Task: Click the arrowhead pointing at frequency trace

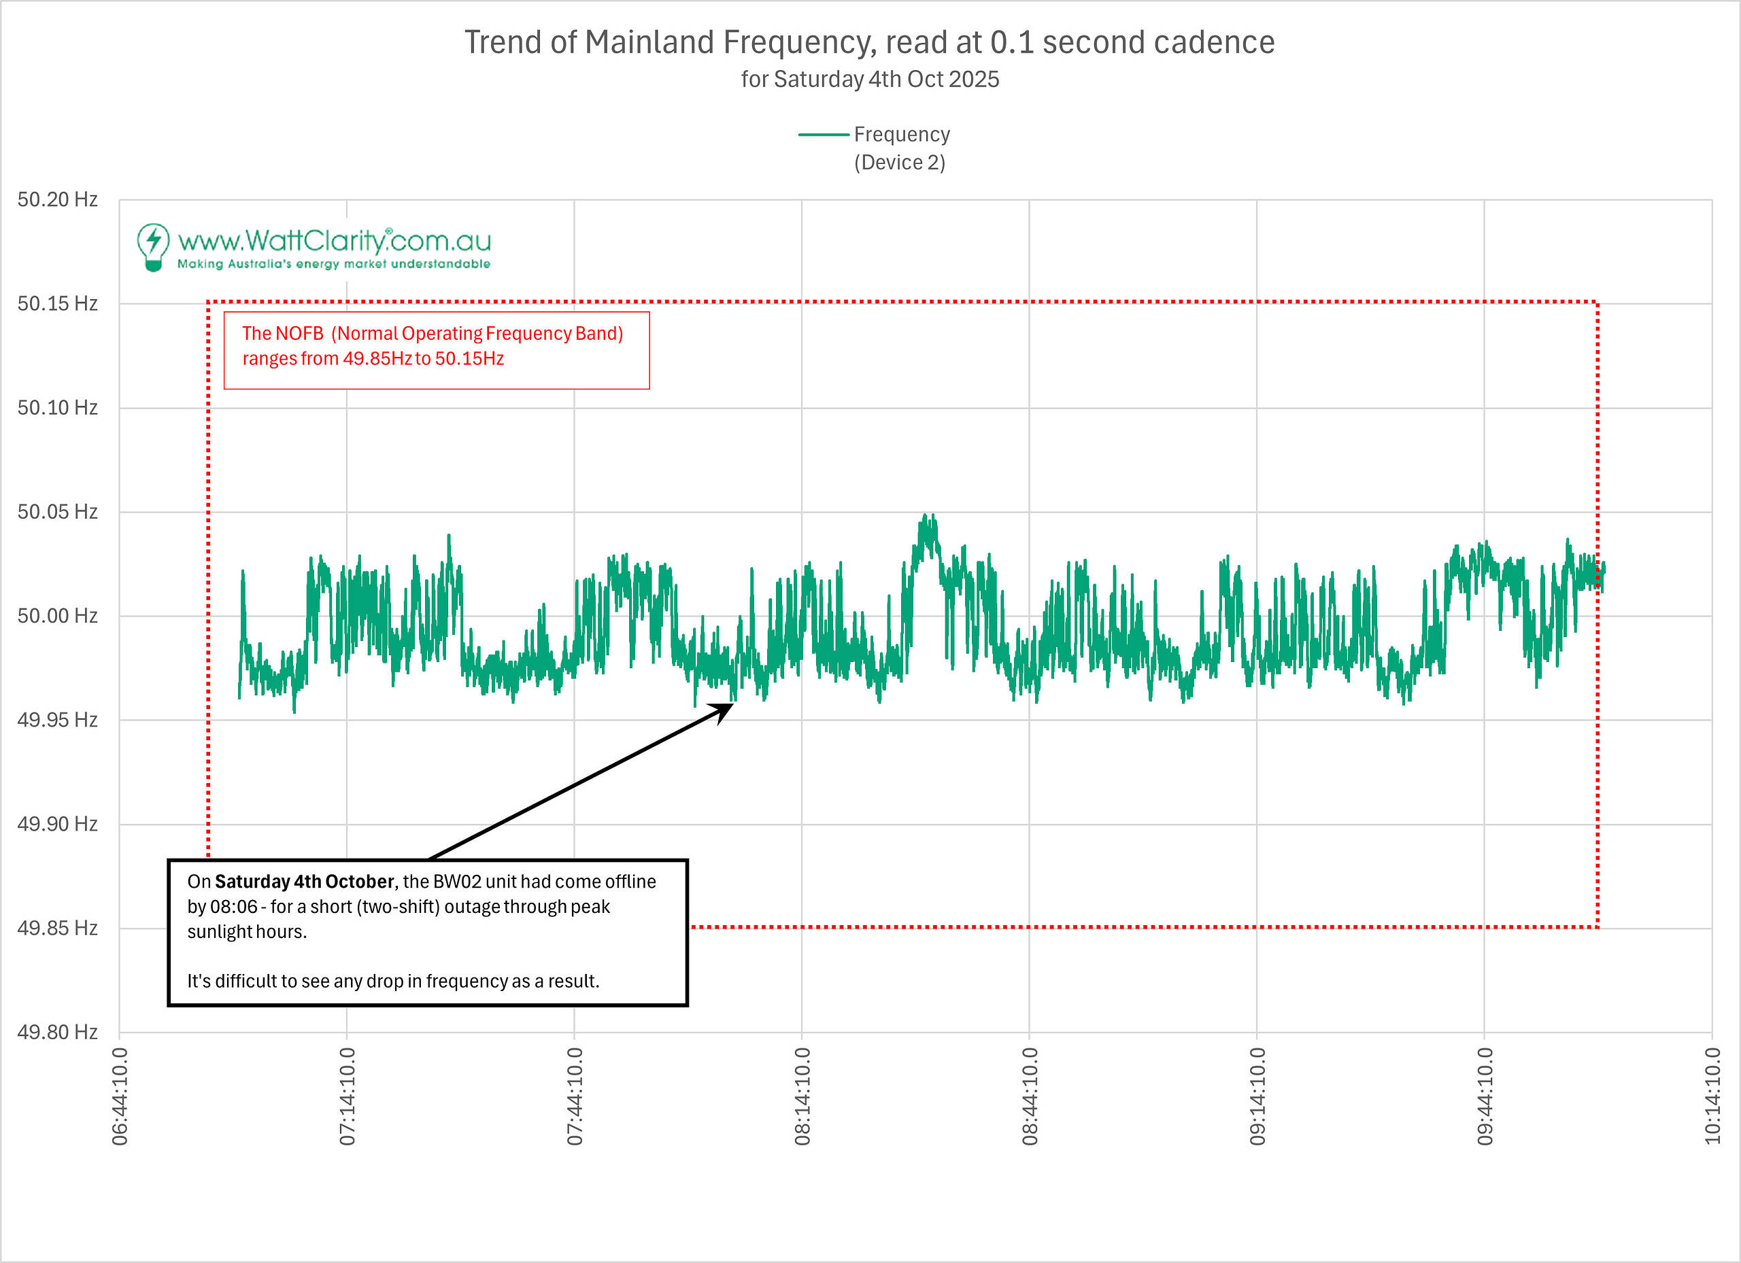Action: 724,710
